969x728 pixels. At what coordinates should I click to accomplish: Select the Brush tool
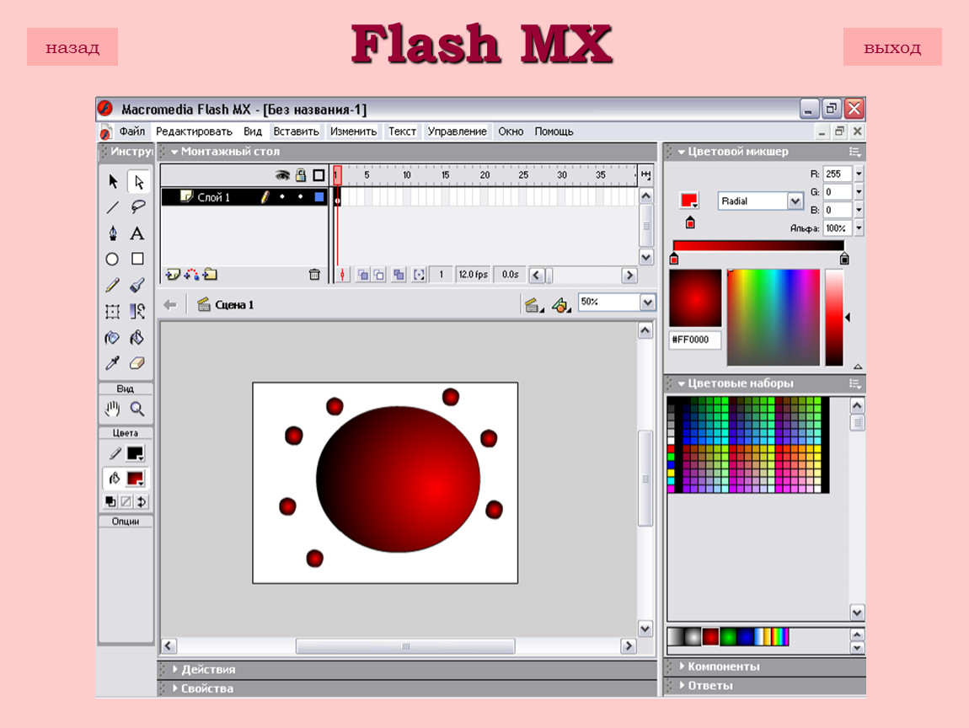(x=137, y=285)
